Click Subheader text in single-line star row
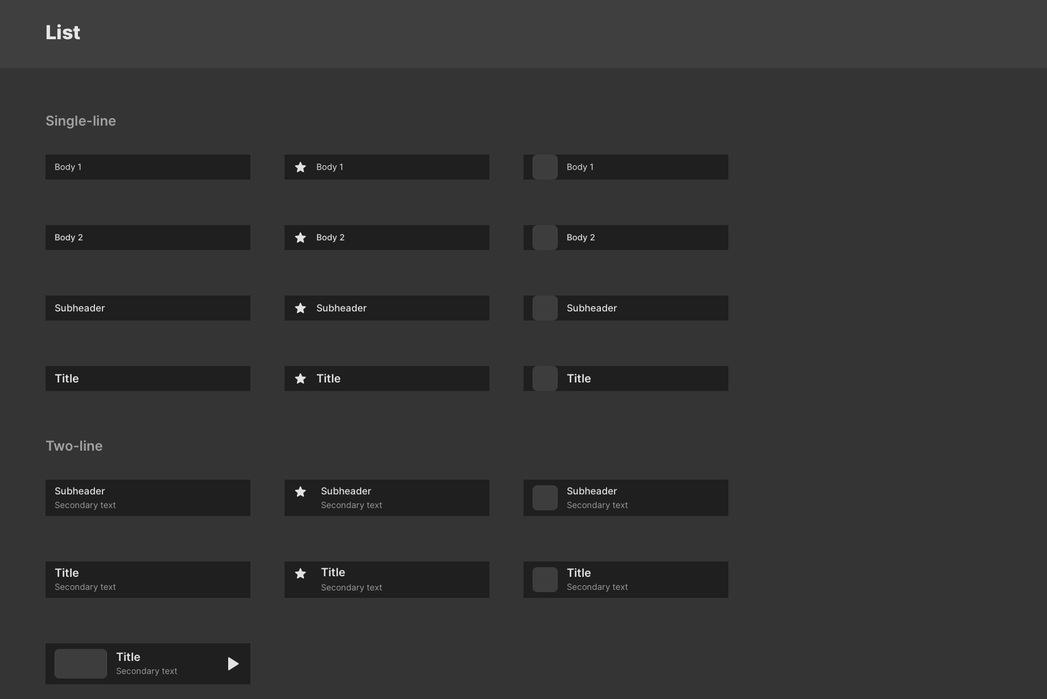The height and width of the screenshot is (699, 1047). [341, 308]
